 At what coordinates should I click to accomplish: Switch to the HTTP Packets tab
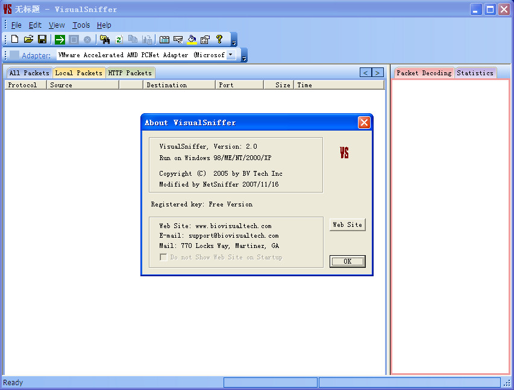tap(130, 73)
